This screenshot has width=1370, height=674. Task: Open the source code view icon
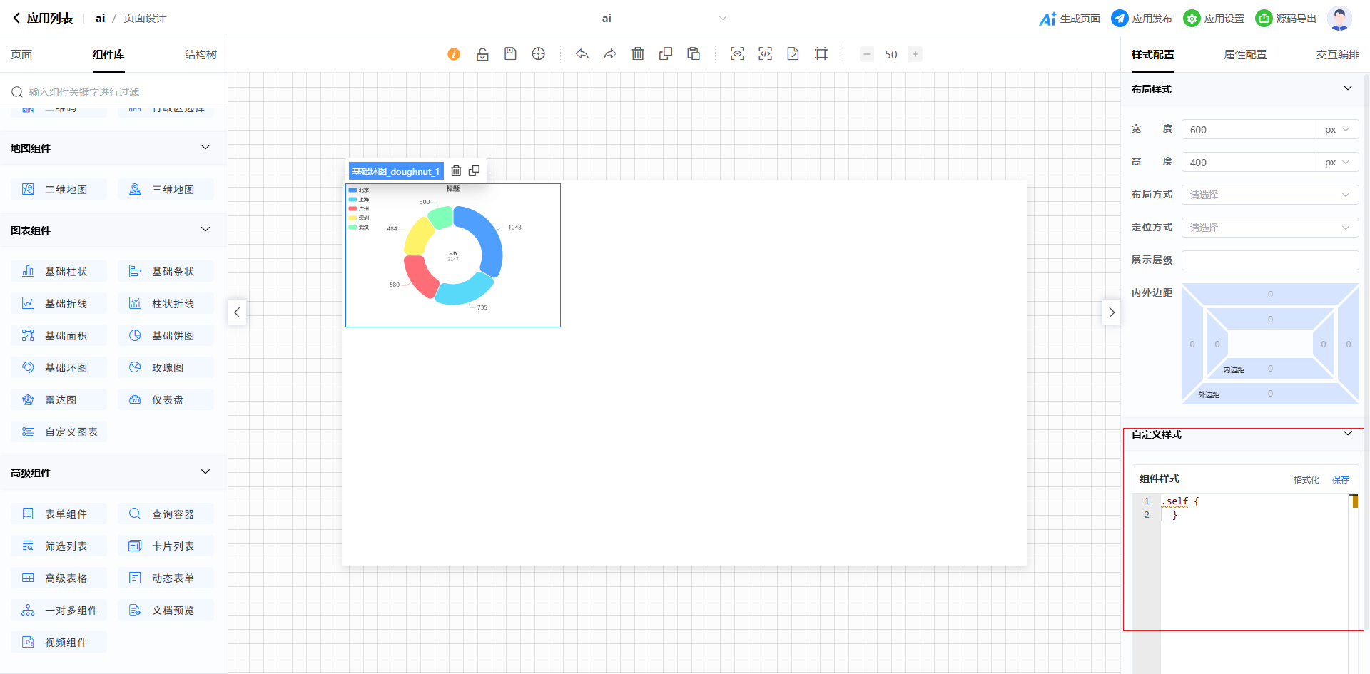pyautogui.click(x=765, y=54)
